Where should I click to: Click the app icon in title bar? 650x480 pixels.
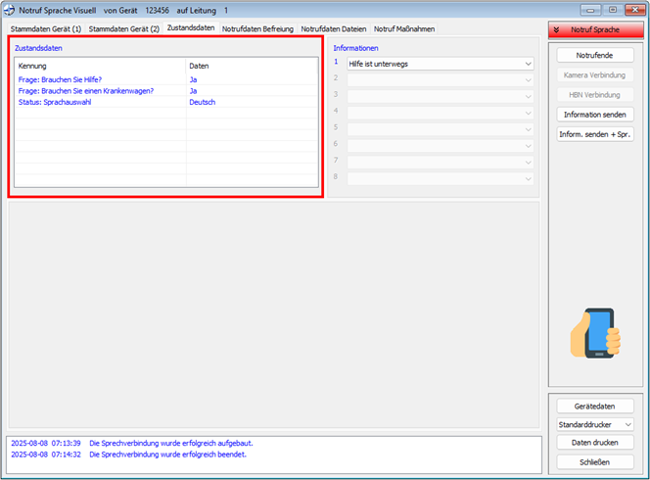tap(13, 10)
